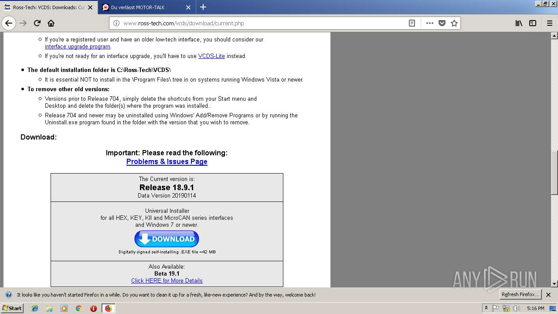Open volume control speaker icon
This screenshot has width=558, height=314.
(x=517, y=308)
